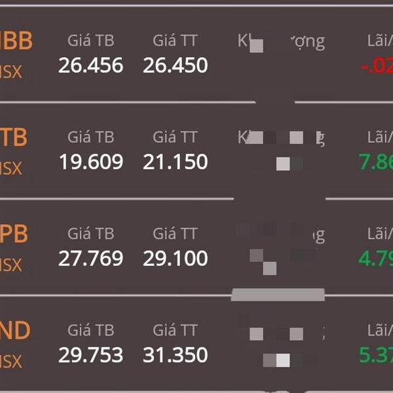Open the MBB ticker in the first row

[16, 41]
